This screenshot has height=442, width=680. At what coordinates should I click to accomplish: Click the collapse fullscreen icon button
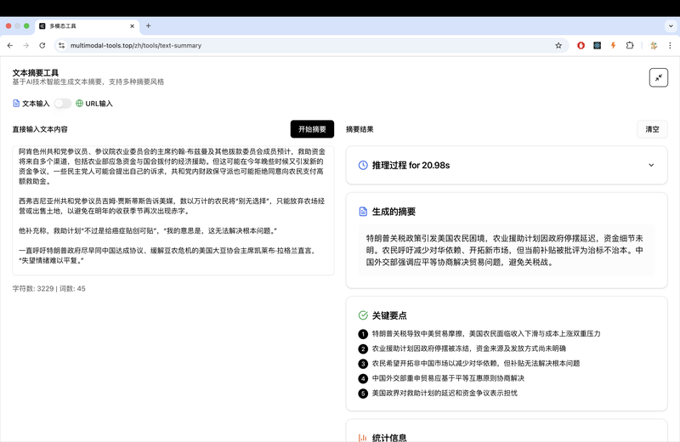[x=658, y=77]
